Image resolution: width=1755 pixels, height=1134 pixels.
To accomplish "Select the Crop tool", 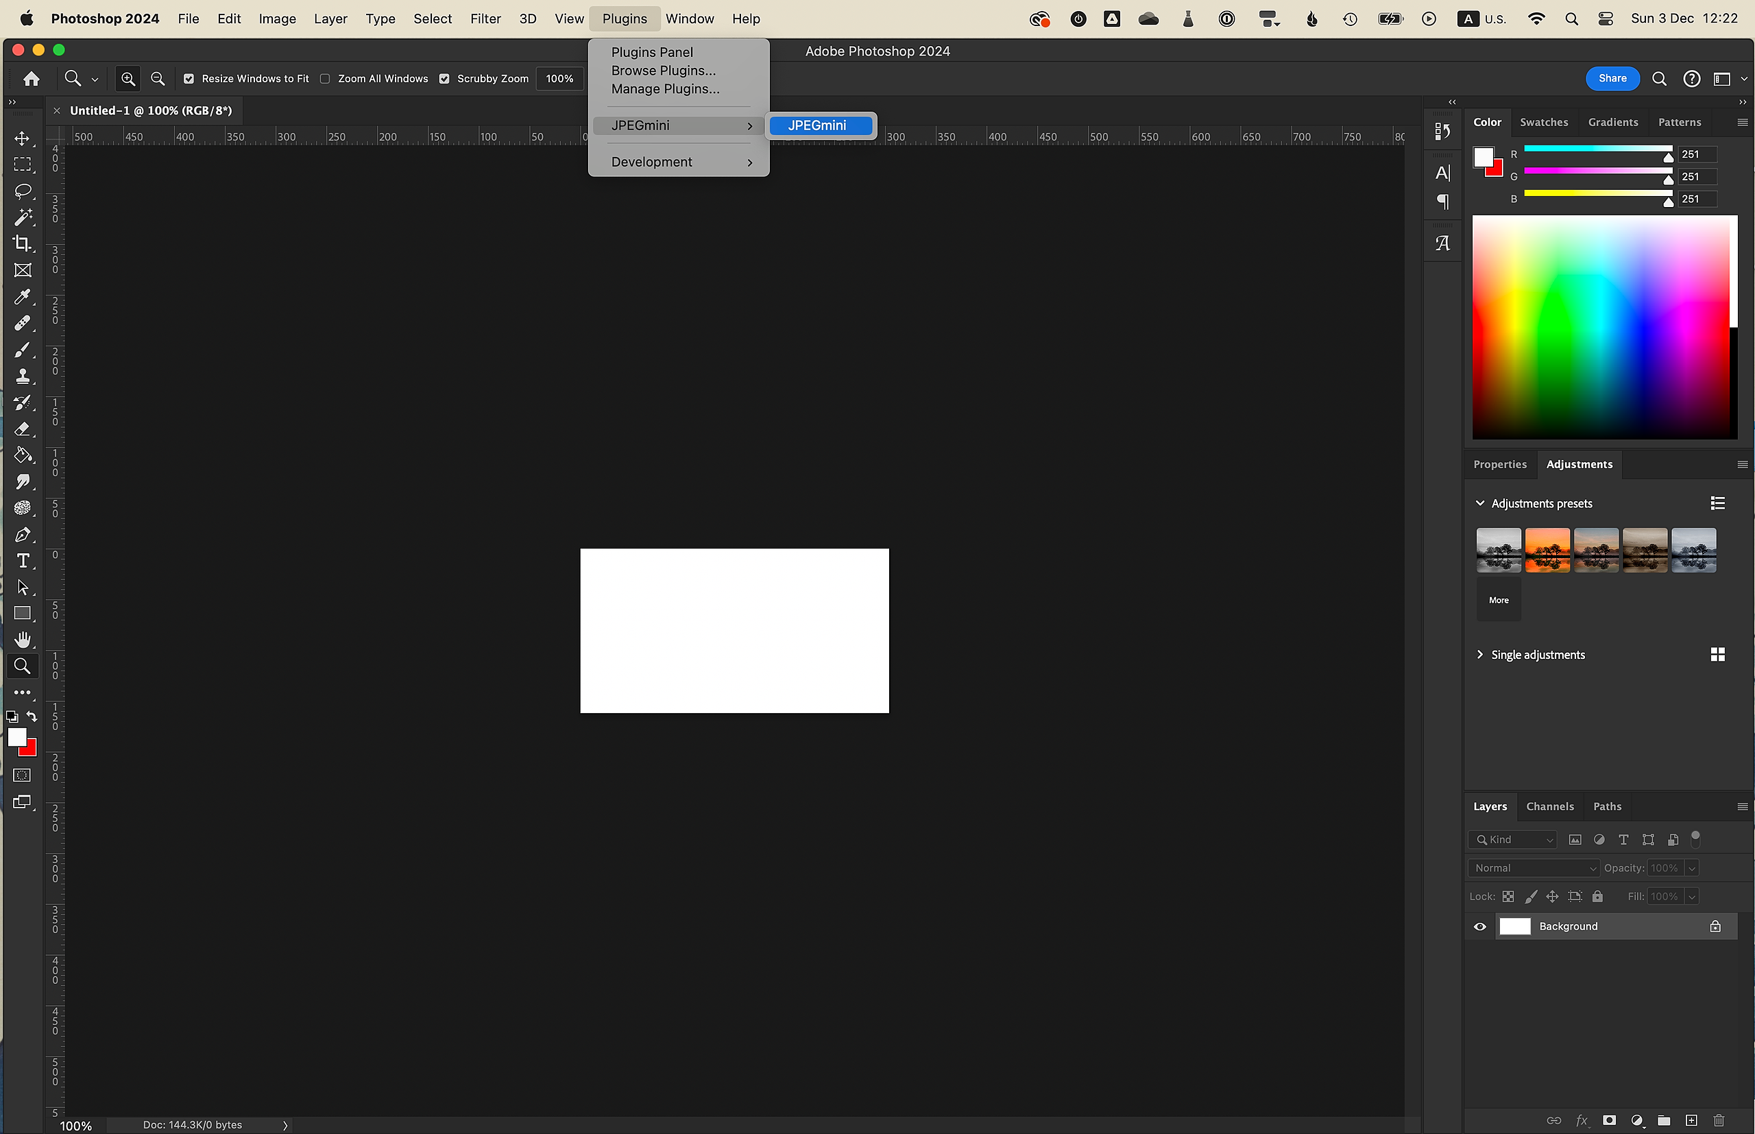I will click(x=22, y=244).
